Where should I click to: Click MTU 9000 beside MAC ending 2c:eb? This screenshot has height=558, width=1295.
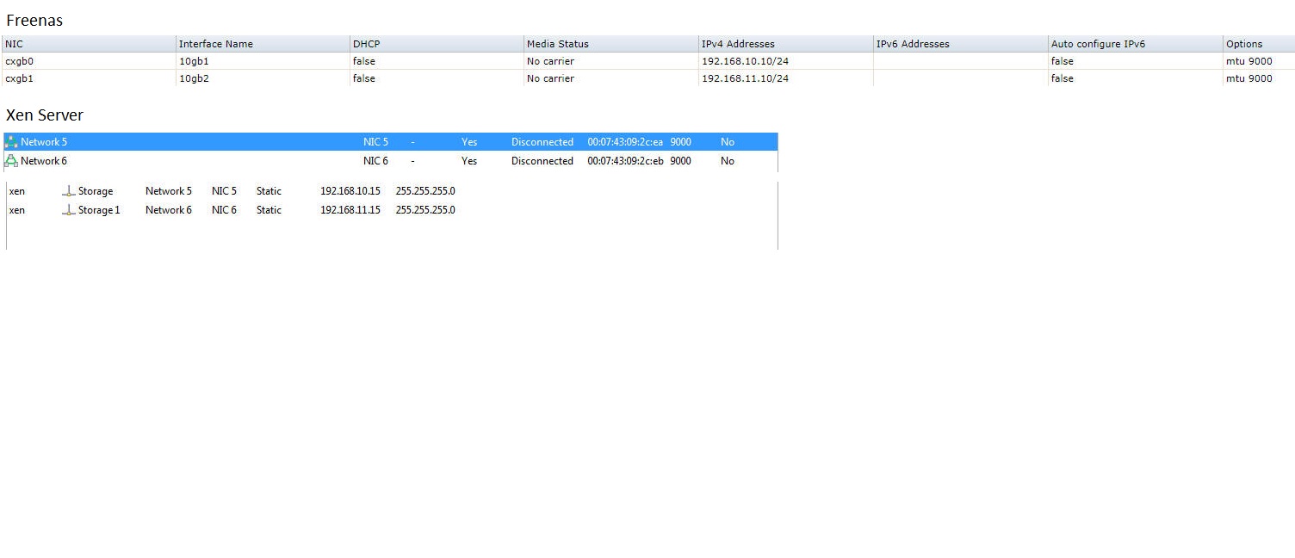point(680,161)
